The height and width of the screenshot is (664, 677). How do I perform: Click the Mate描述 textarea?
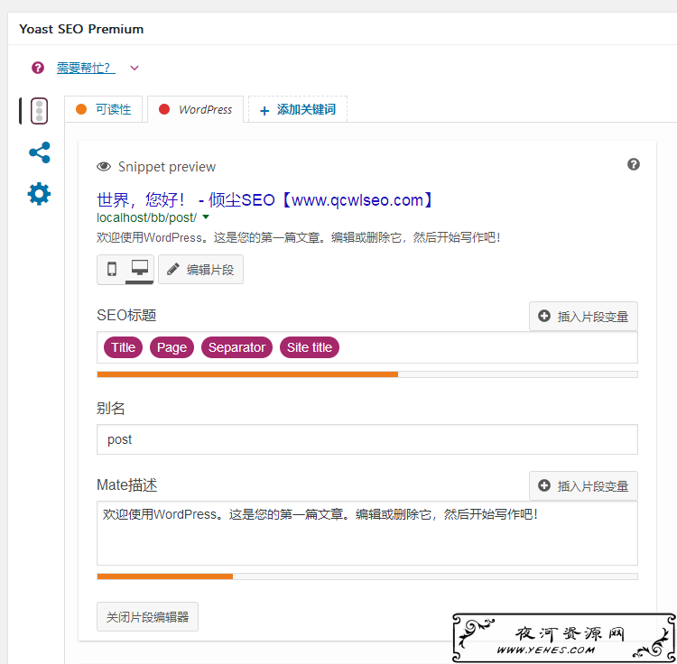point(367,533)
